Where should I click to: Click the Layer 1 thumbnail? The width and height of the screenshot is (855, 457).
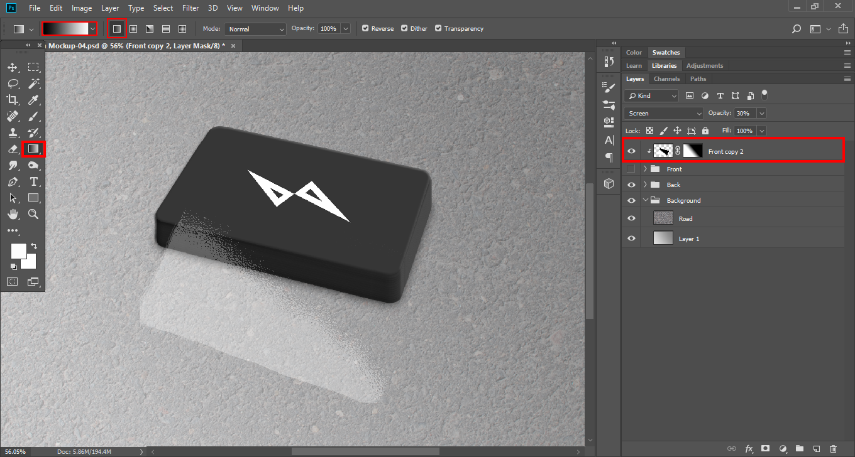(663, 239)
